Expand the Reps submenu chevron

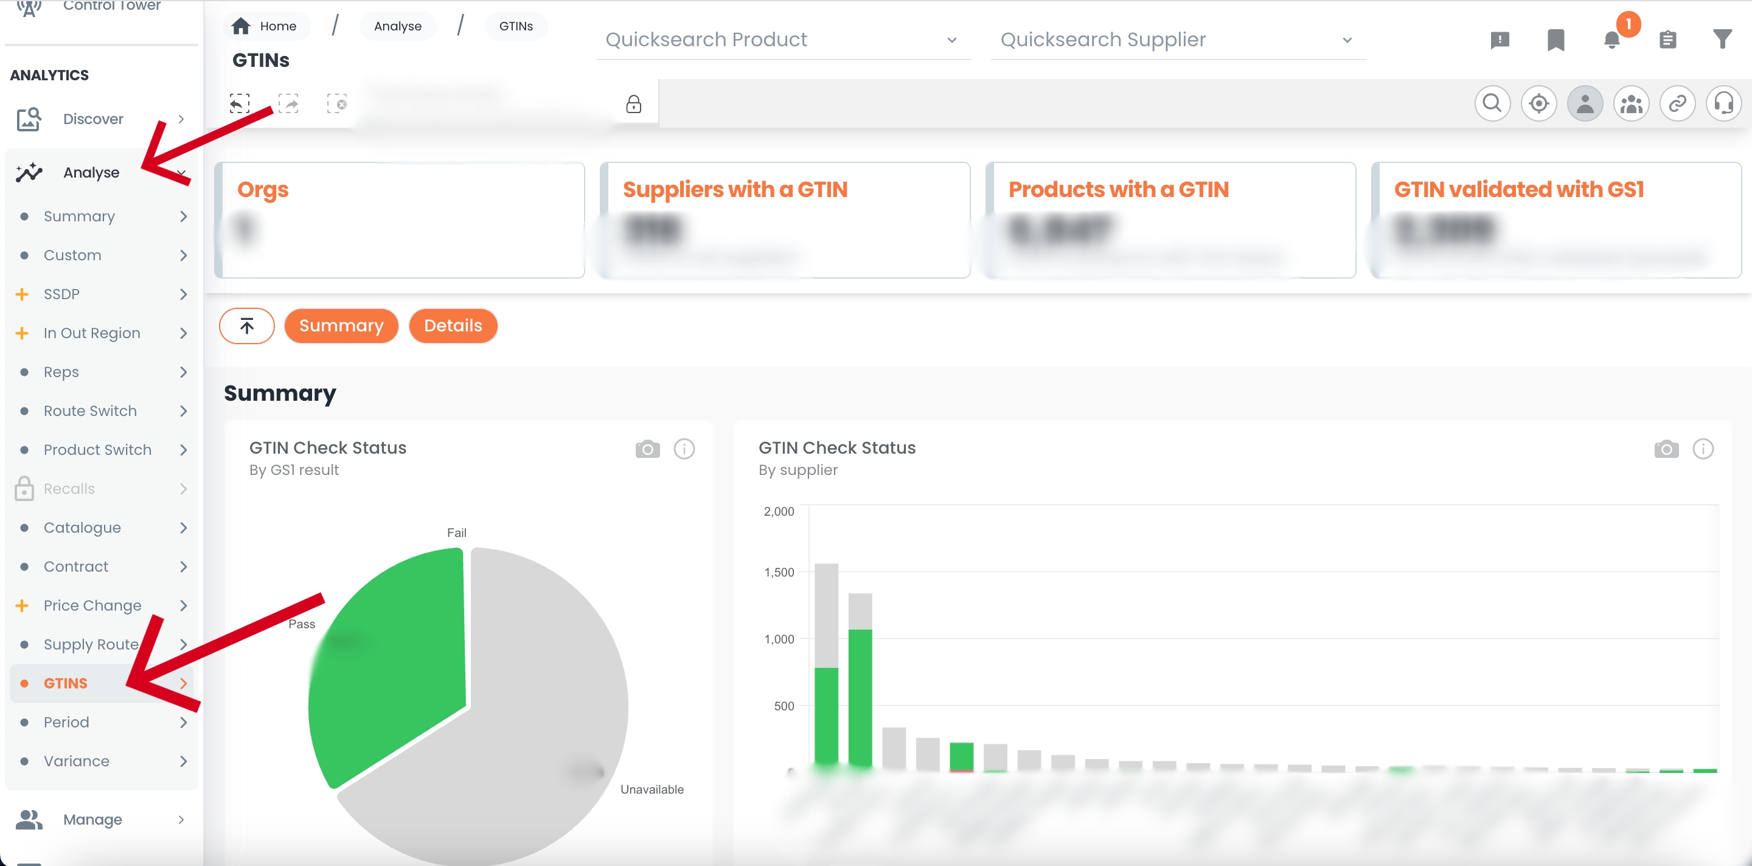point(183,372)
